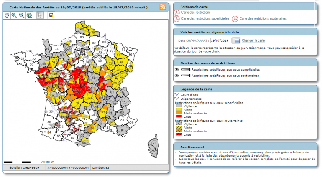The image size is (322, 177).
Task: Select the arrow pointer selection tool
Action: (x=40, y=15)
